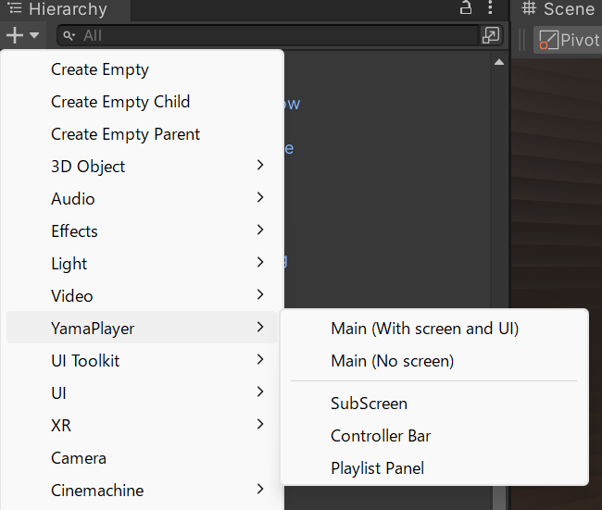Switch to the Scene tab

(558, 9)
